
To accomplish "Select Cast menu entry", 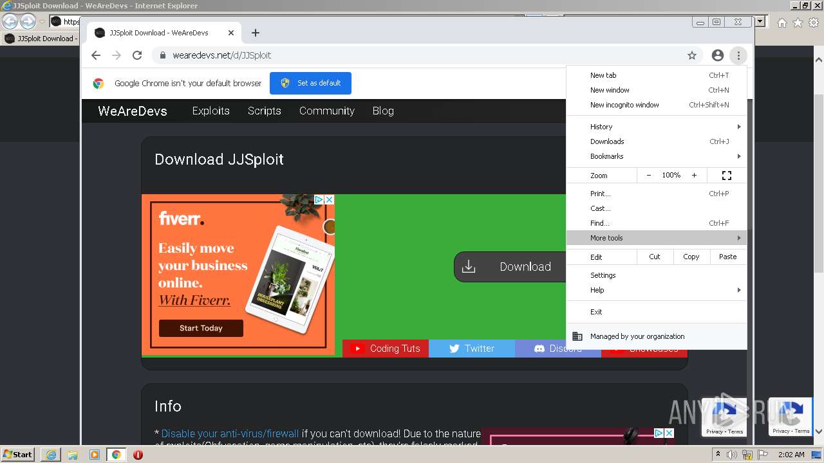I will point(657,208).
